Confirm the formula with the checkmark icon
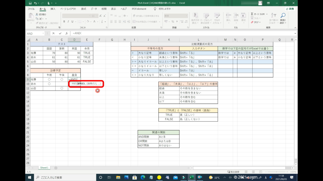This screenshot has height=181, width=323. (60, 33)
